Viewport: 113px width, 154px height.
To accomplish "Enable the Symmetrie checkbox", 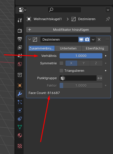I will click(x=61, y=63).
